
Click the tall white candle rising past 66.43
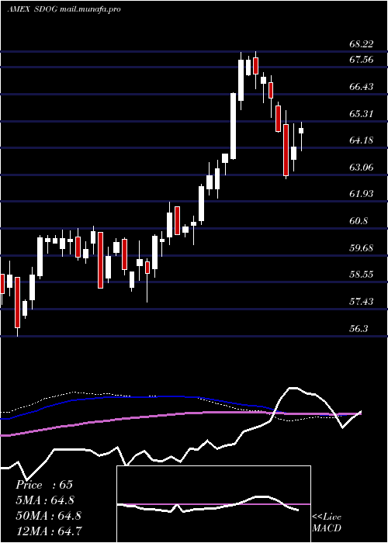234,126
